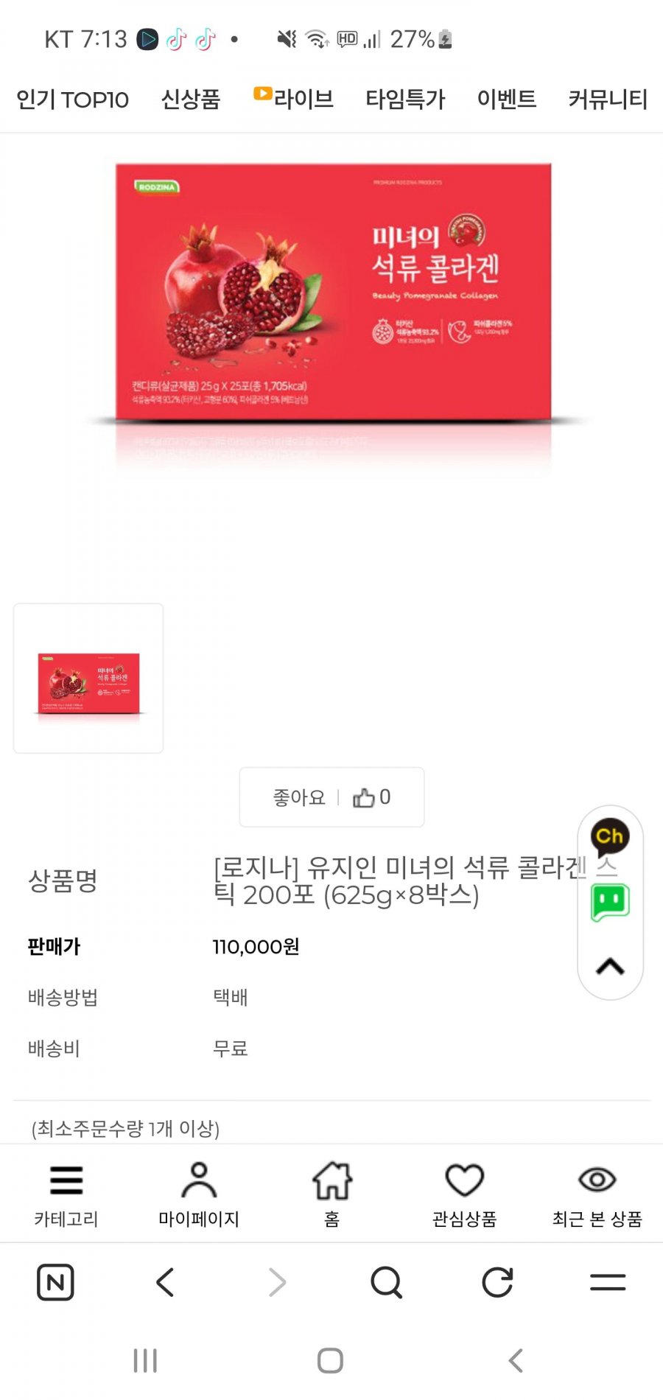The width and height of the screenshot is (663, 1400).
Task: Go back using browser back arrow
Action: [x=166, y=1282]
